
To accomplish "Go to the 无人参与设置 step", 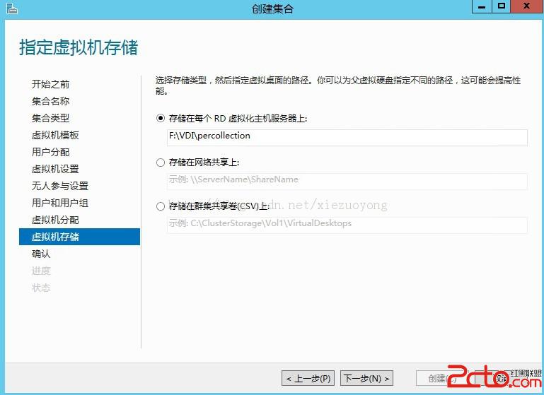I will click(60, 186).
